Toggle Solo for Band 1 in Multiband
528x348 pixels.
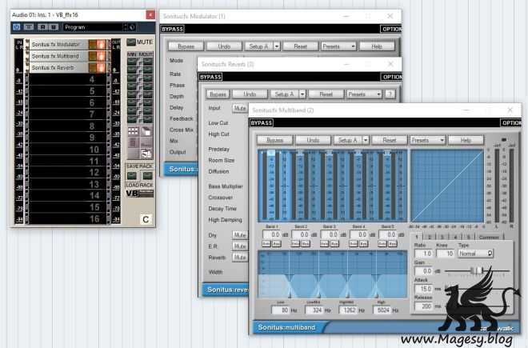click(x=266, y=243)
